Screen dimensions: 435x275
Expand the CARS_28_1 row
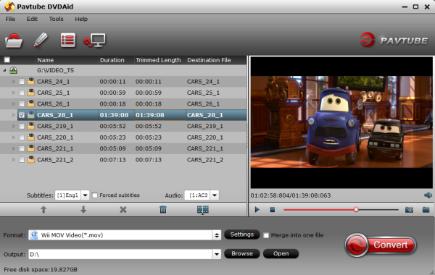[x=13, y=115]
